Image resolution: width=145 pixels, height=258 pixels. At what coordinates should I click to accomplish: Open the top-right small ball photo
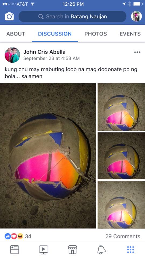click(x=121, y=107)
